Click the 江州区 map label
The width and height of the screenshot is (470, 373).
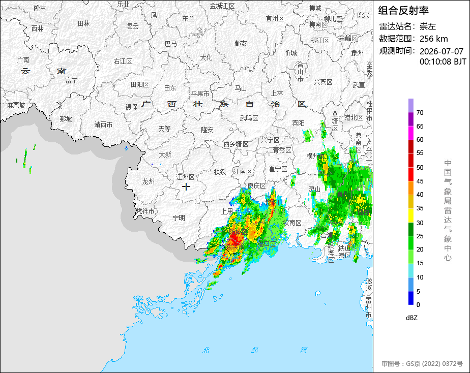coord(186,177)
